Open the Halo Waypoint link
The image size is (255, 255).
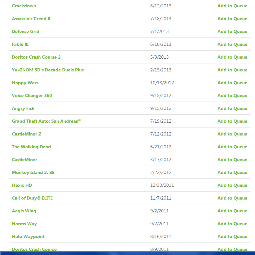click(28, 237)
